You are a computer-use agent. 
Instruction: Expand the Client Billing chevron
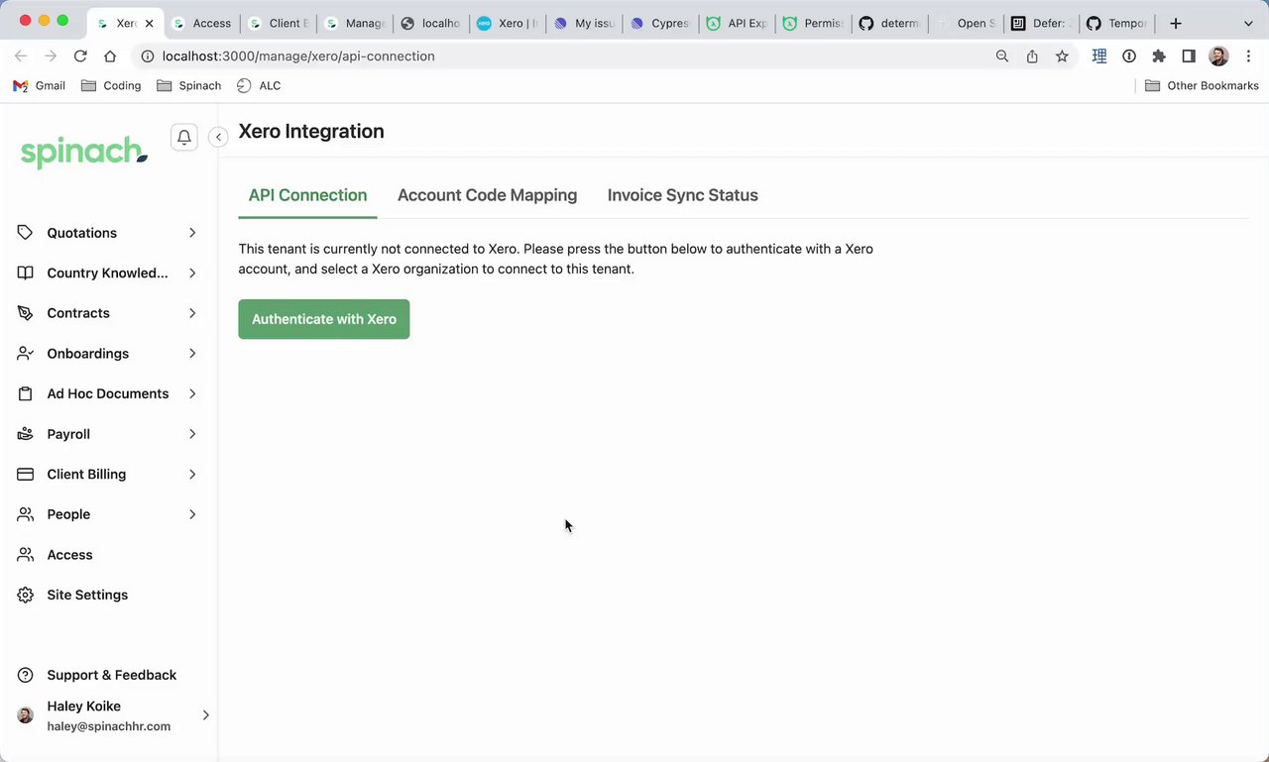(x=192, y=474)
